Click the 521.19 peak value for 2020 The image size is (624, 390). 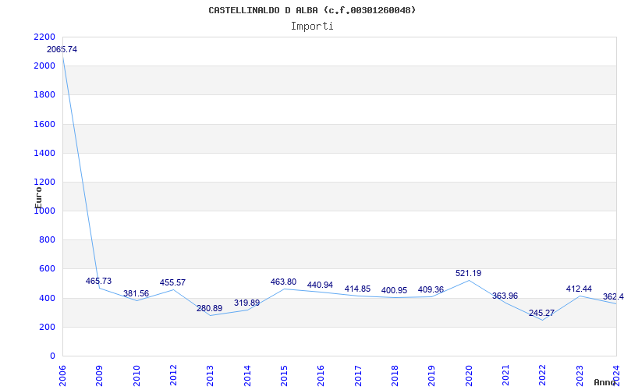(468, 274)
